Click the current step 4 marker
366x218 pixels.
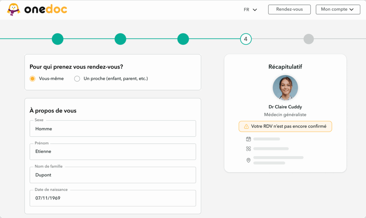[x=246, y=39]
